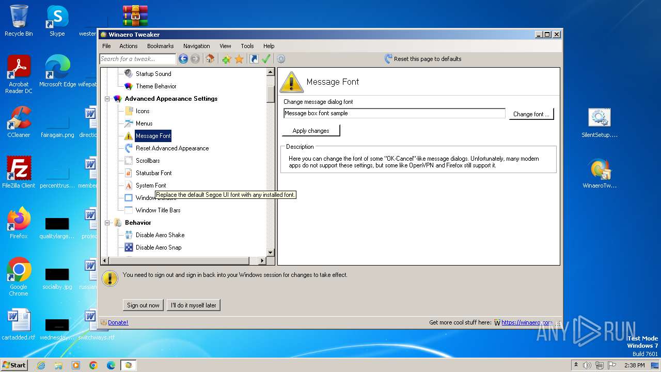Viewport: 661px width, 372px height.
Task: Open the Help menu
Action: pyautogui.click(x=269, y=46)
